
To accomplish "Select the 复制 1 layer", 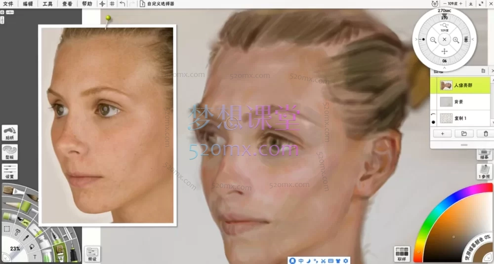I will 460,118.
